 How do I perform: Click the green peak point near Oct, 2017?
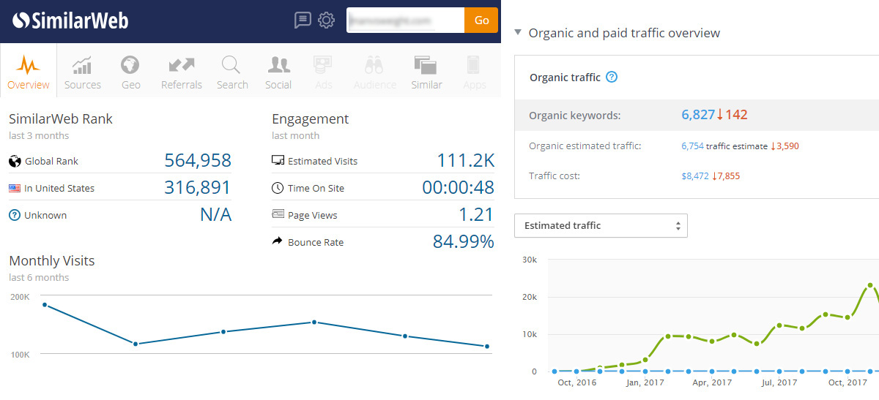click(870, 285)
